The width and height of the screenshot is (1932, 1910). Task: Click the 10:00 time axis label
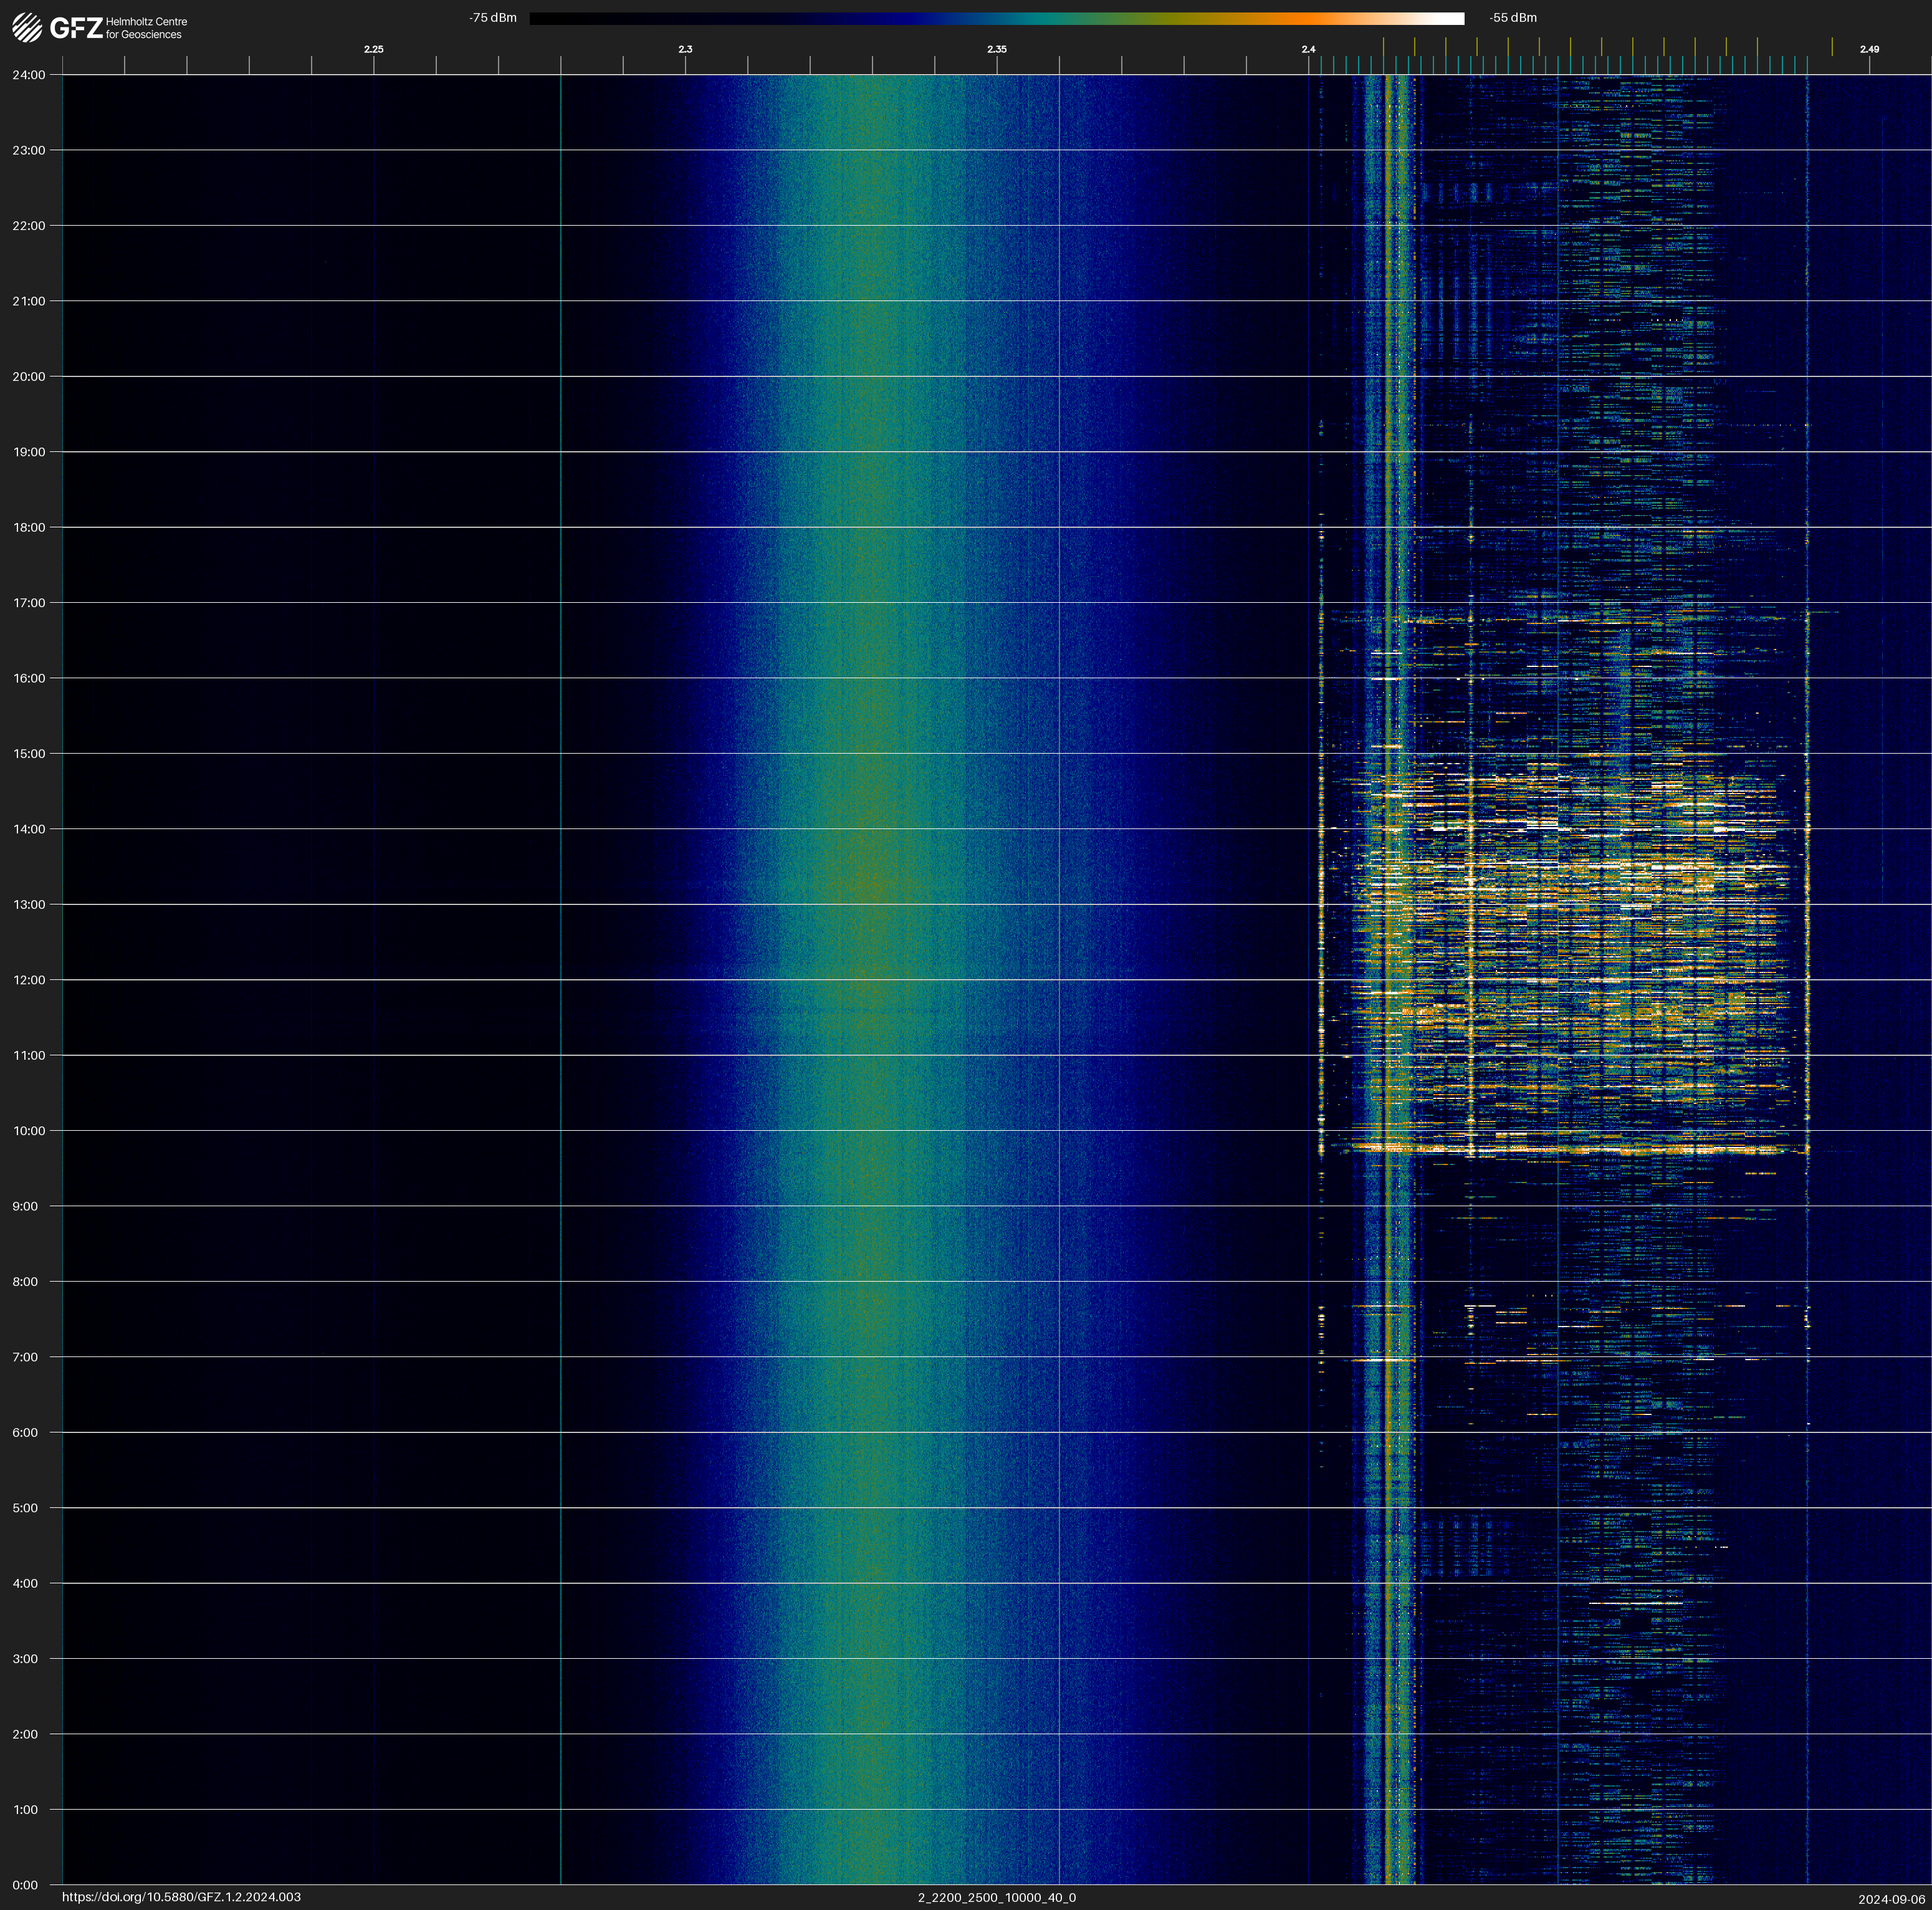coord(29,1131)
